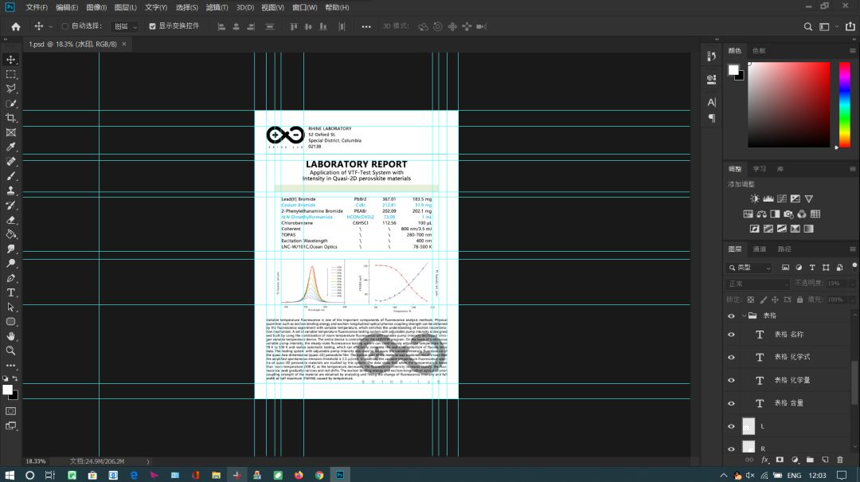Select the Zoom tool in toolbar
860x482 pixels.
10,351
